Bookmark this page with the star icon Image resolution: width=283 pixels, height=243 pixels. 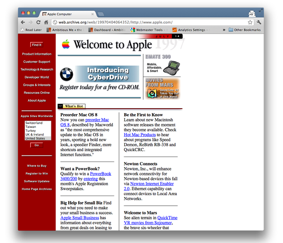coord(250,22)
